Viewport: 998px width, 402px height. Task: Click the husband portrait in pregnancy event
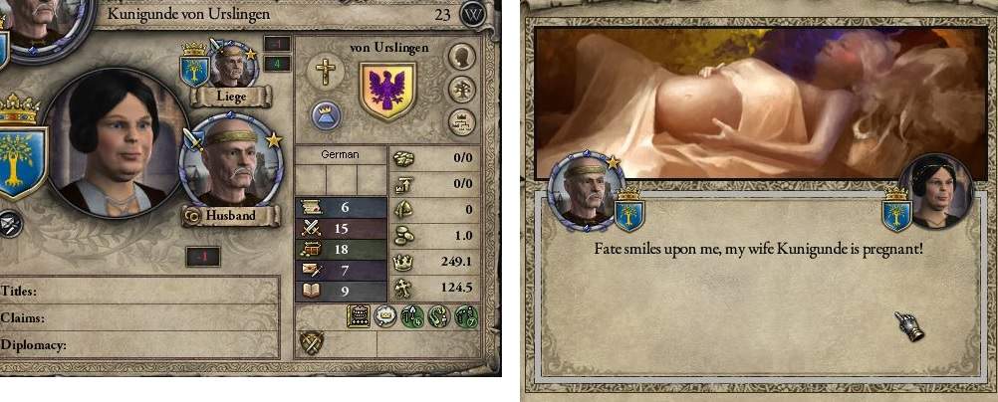[x=585, y=189]
